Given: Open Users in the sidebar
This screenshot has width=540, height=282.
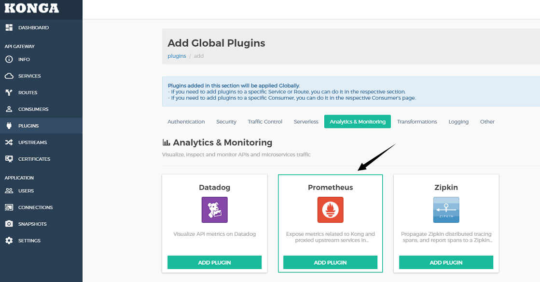Looking at the screenshot, I should tap(26, 191).
